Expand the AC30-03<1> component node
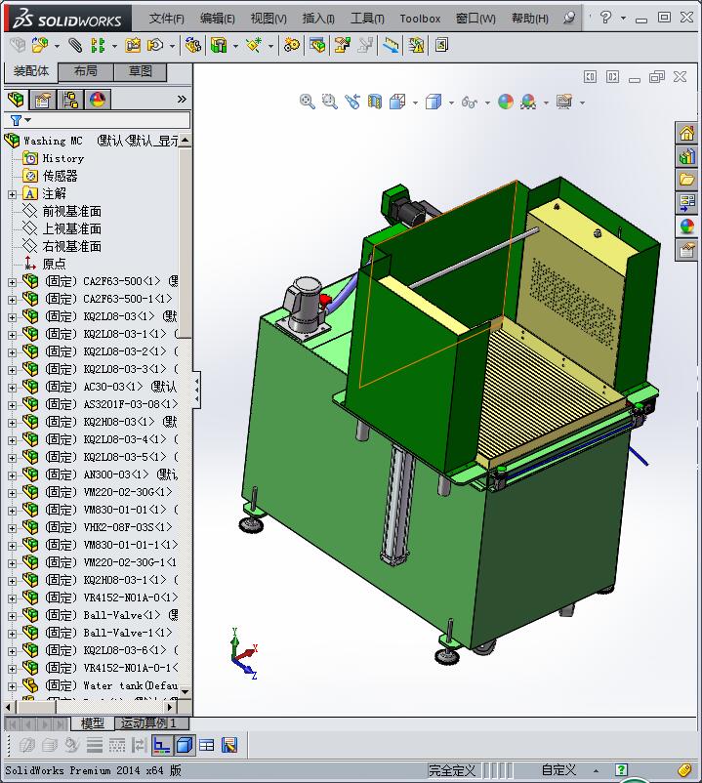Screen dimensions: 702x783 coord(12,388)
